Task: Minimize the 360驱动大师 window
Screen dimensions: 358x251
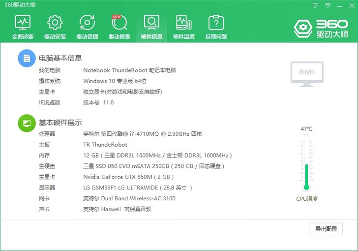Action: (340, 6)
